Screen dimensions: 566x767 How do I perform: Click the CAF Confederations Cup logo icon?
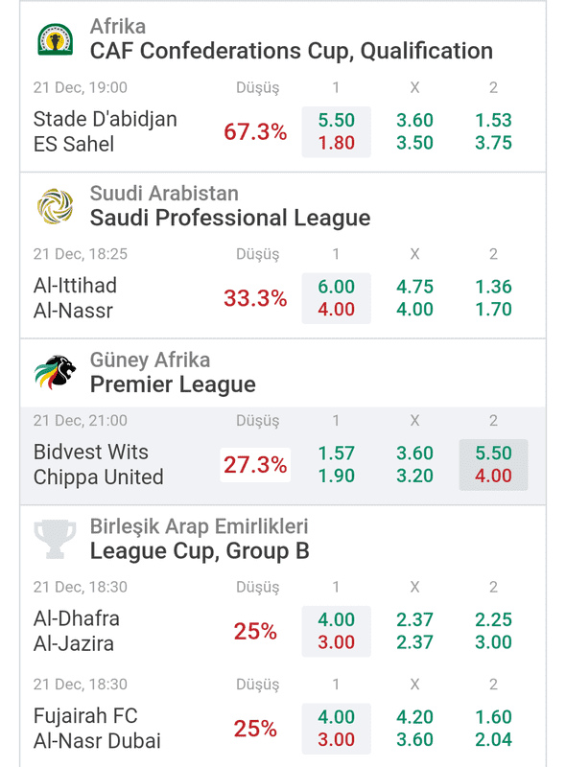coord(56,39)
